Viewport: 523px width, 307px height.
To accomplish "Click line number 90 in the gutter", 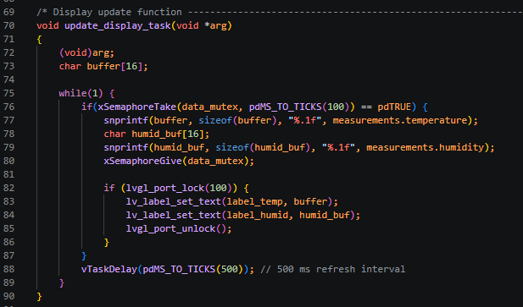I will [x=8, y=296].
